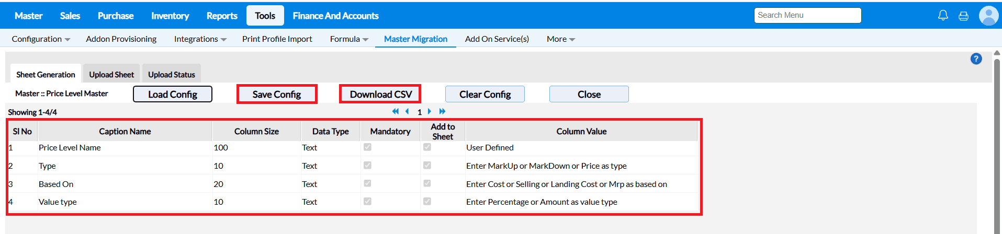Click the printer icon in header
This screenshot has width=1002, height=234.
point(963,16)
